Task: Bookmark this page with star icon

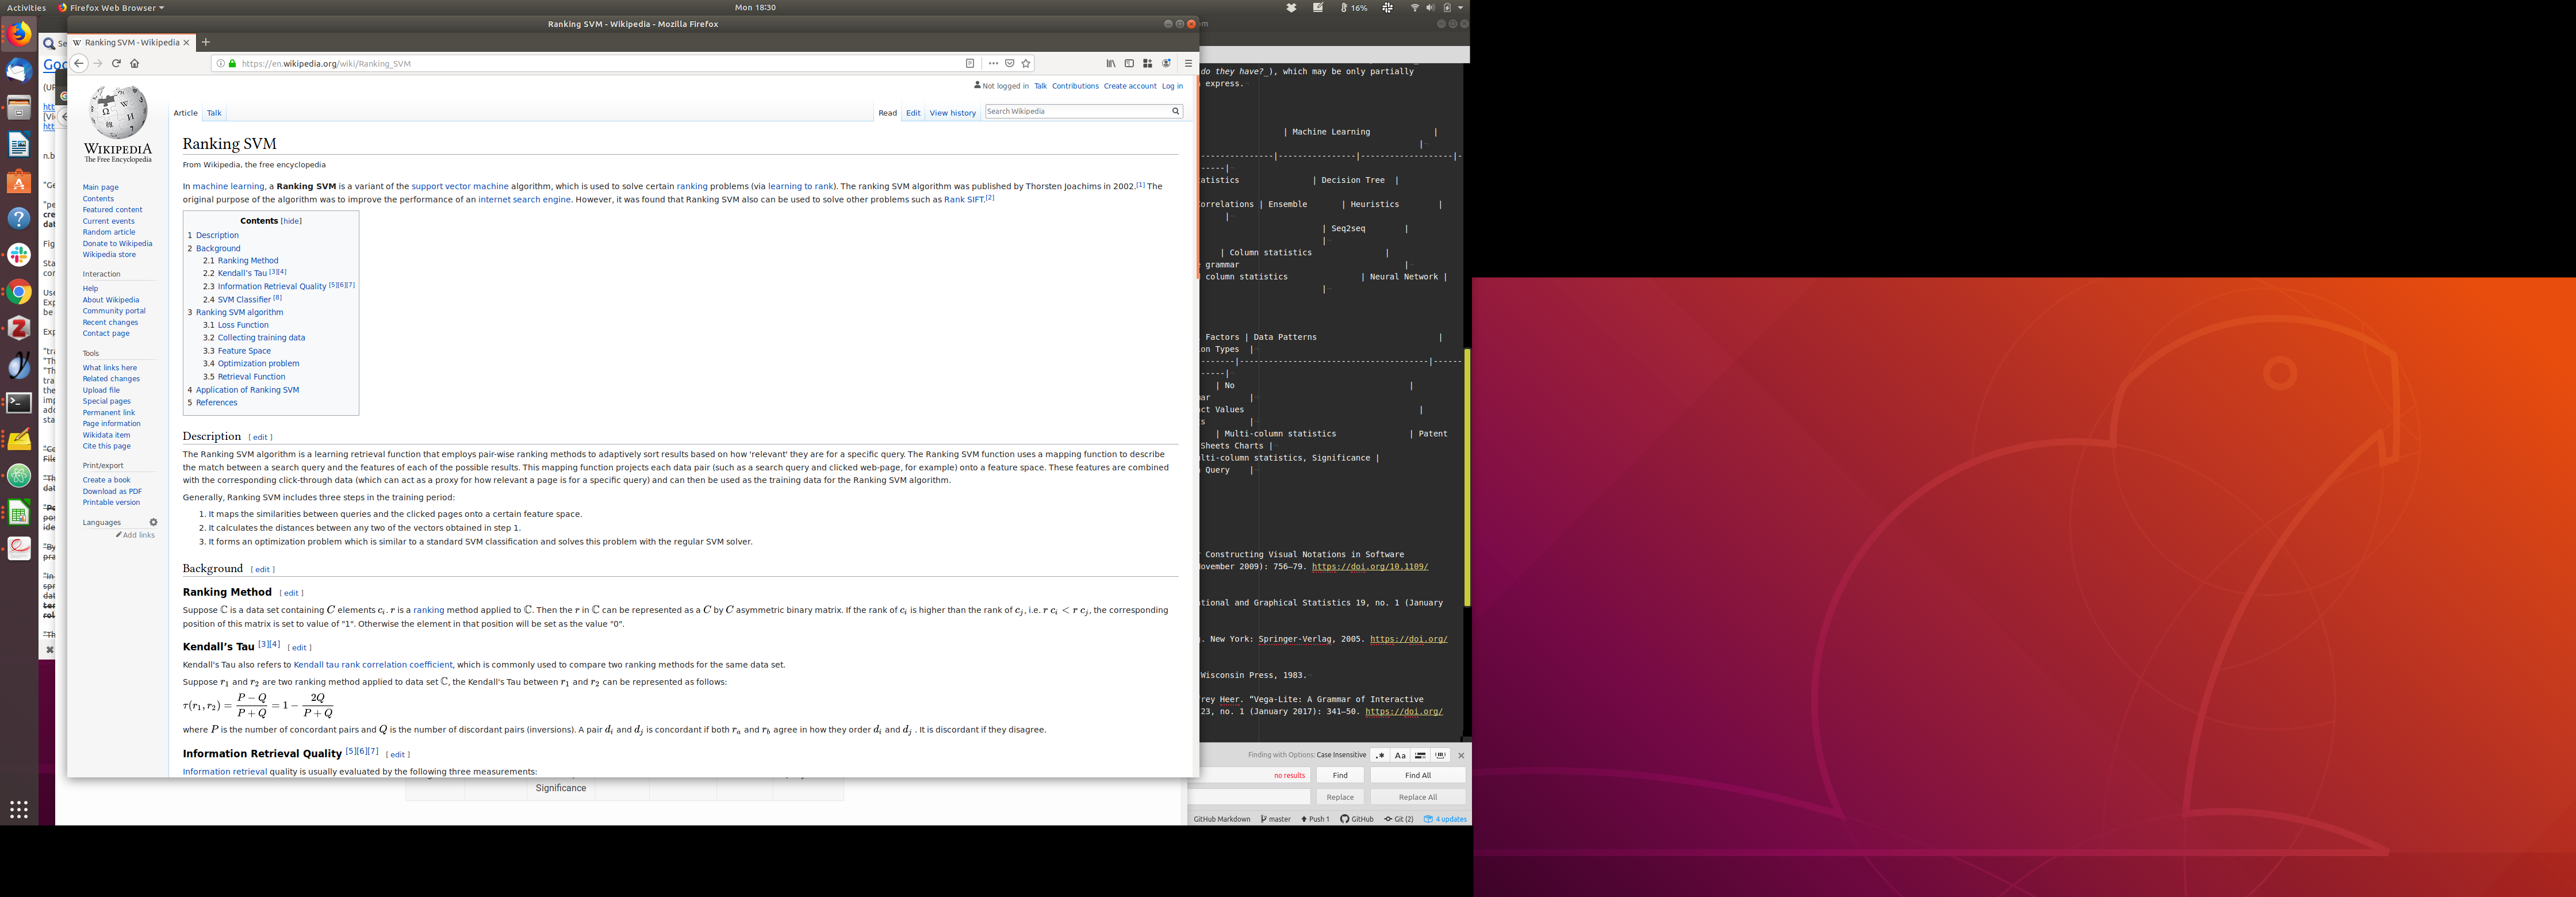Action: 1026,63
